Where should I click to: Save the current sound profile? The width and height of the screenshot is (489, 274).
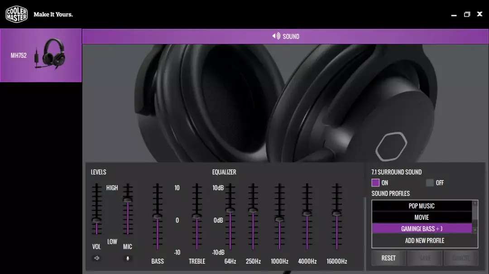[425, 258]
